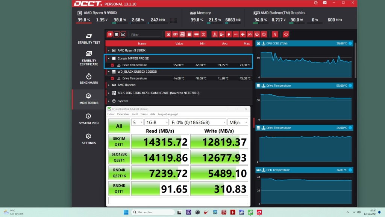Expand the System sensor group
Viewport: 385px width, 217px height.
pos(109,101)
